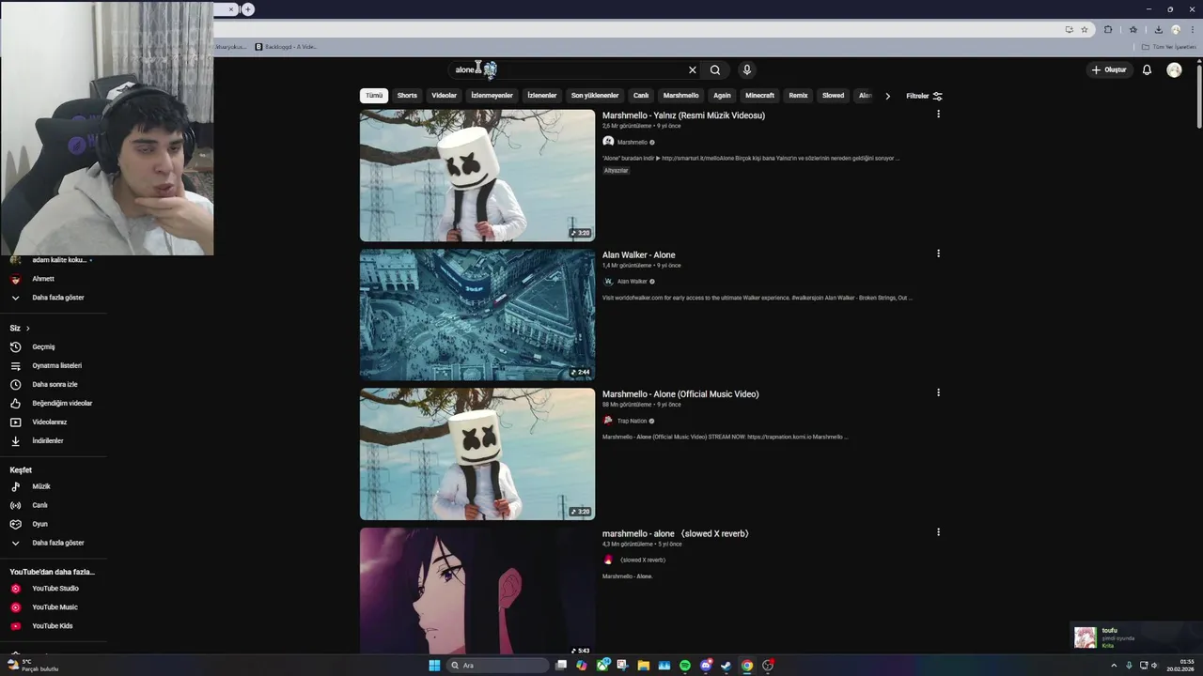Open File Explorer from the taskbar
Screen dimensions: 1203x676
[x=644, y=666]
